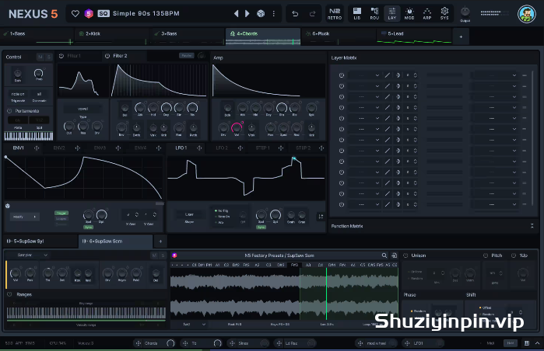Select the 2-Kick layer tab
The height and width of the screenshot is (351, 544).
click(x=112, y=36)
